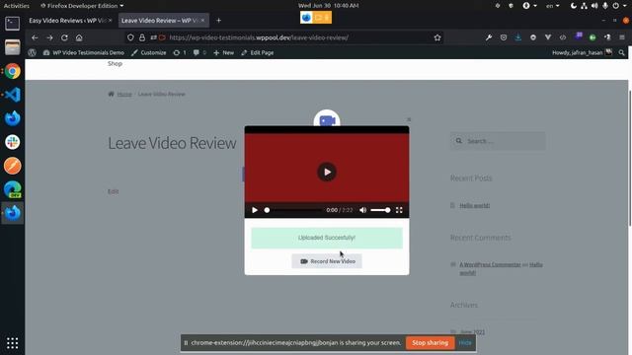View pending updates in admin bar
Image resolution: width=632 pixels, height=355 pixels.
[180, 52]
